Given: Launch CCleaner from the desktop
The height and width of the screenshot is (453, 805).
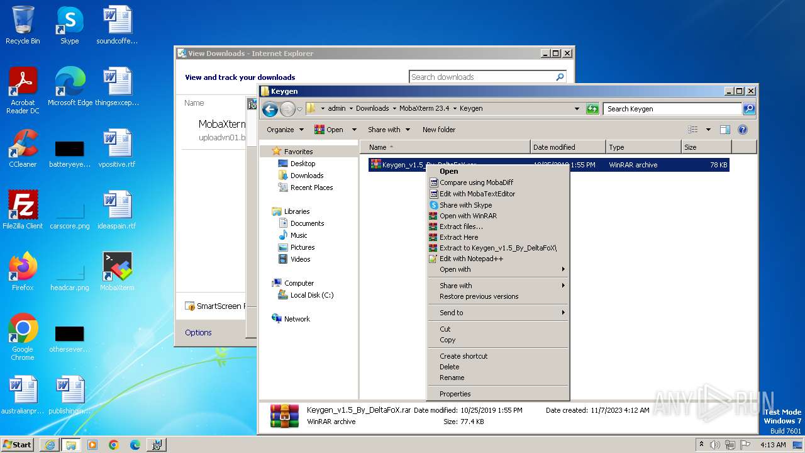Looking at the screenshot, I should click(23, 148).
